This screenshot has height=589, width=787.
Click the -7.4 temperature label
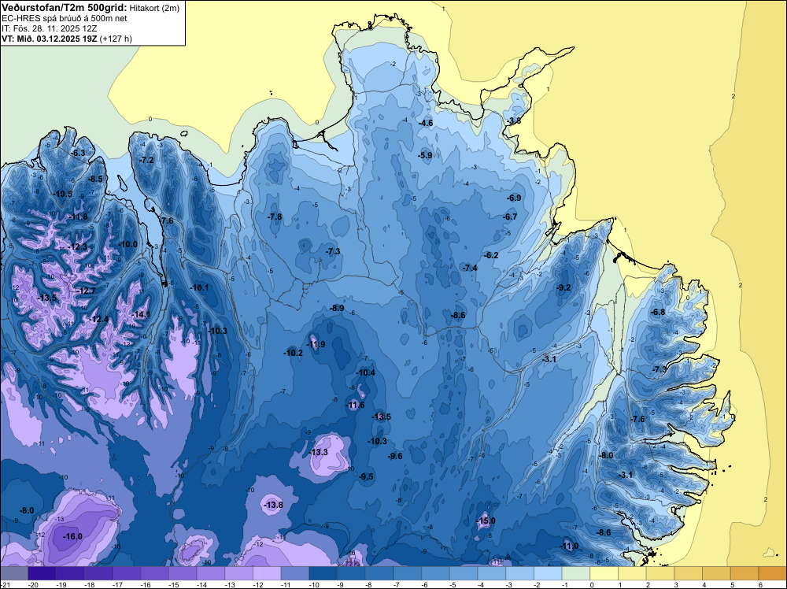tap(471, 268)
